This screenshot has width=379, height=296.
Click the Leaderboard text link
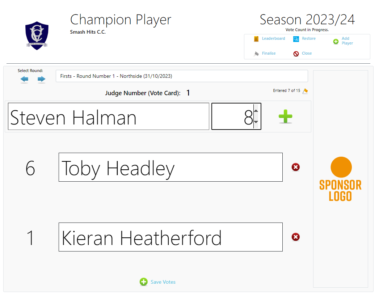click(273, 38)
